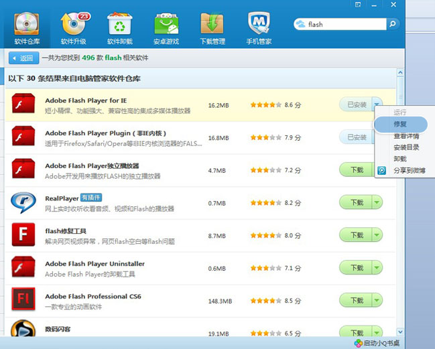The image size is (435, 349).
Task: Select 卸载 in the context menu
Action: click(400, 159)
